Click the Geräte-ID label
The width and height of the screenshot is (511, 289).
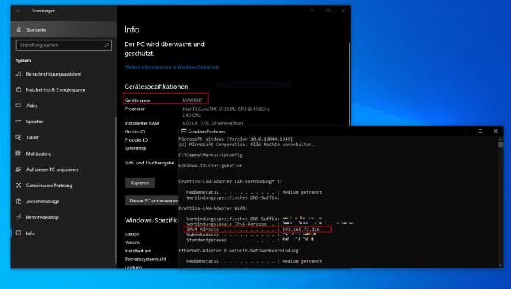click(134, 131)
